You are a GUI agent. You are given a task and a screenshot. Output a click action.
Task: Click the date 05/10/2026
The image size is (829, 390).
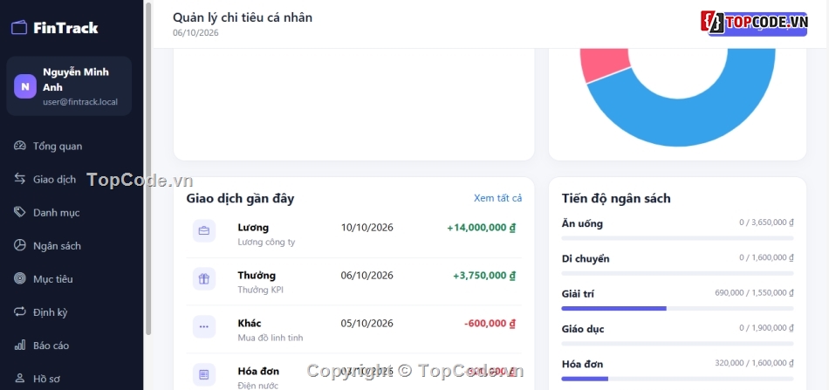[367, 324]
